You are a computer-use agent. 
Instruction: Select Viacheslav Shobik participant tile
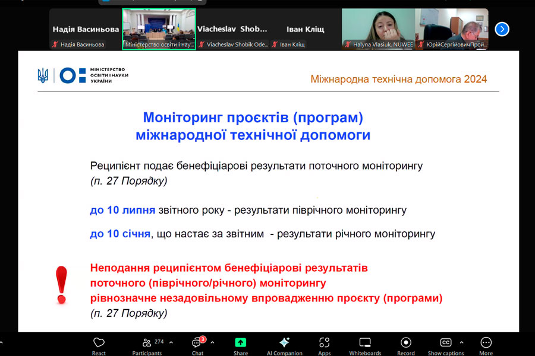point(232,29)
